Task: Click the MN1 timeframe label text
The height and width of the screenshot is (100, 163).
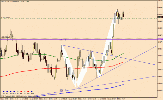Action: pos(32,93)
